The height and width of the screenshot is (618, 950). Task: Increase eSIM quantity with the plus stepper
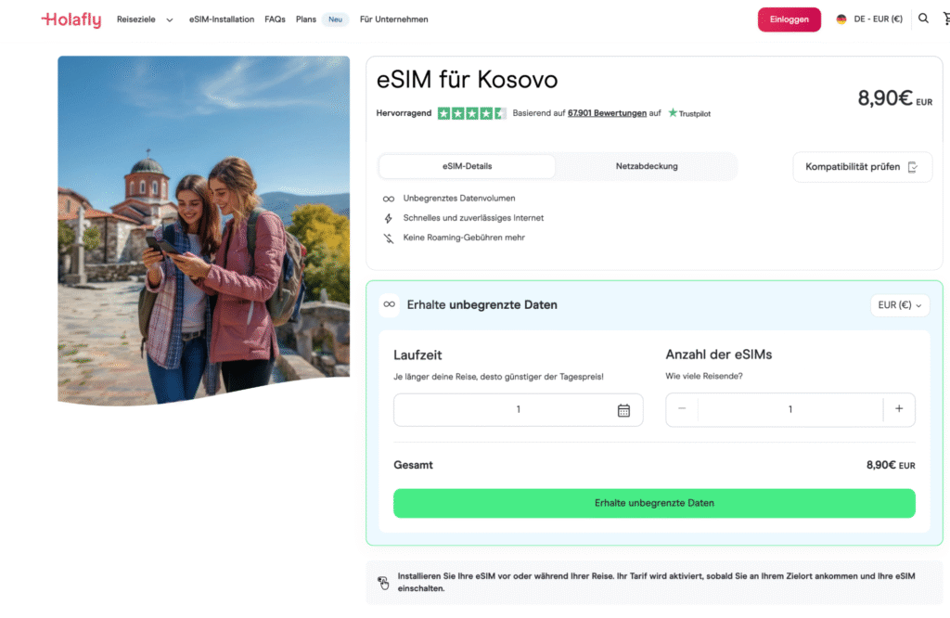click(x=899, y=409)
